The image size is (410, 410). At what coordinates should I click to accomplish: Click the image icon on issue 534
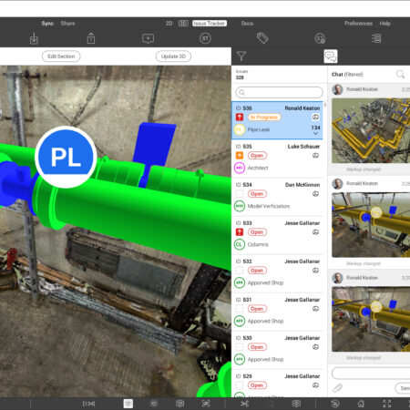click(315, 194)
